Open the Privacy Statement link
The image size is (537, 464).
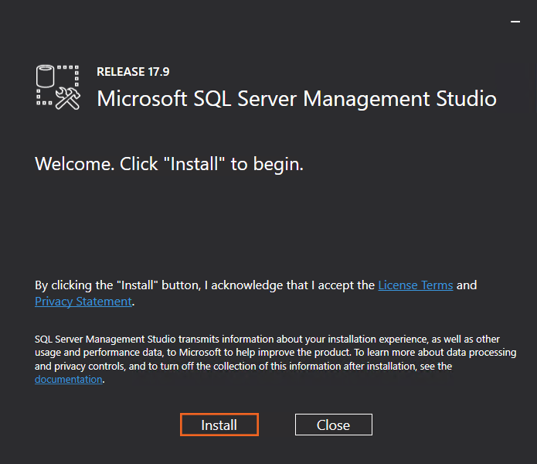(x=83, y=302)
